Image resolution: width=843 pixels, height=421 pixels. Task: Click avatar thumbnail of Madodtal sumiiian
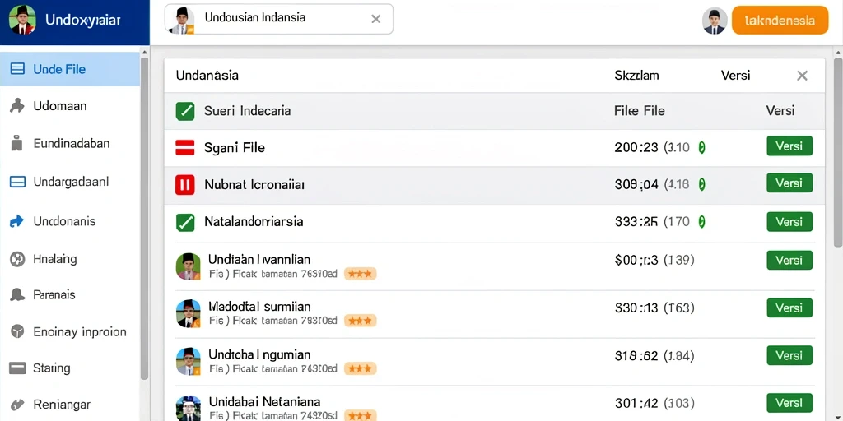(189, 313)
